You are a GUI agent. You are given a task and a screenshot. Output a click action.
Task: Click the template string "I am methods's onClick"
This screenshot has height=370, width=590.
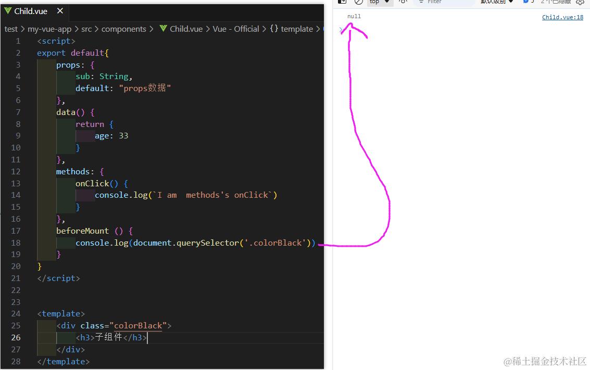[x=212, y=195]
